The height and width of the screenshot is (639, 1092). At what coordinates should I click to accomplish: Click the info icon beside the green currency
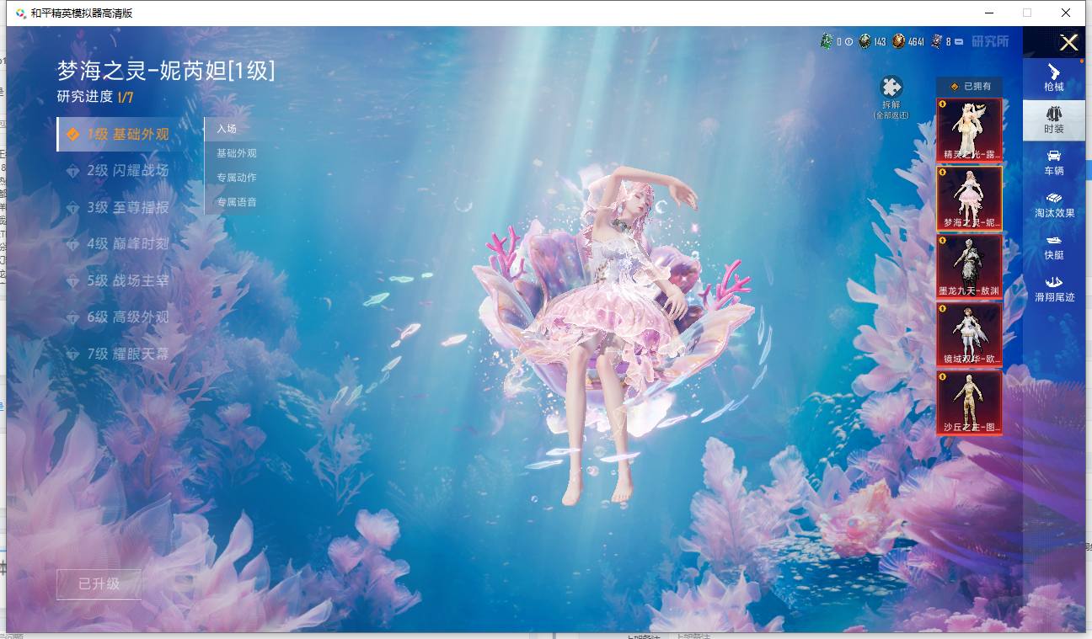(x=848, y=41)
